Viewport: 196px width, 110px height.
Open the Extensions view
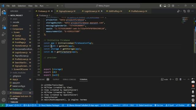point(4,42)
